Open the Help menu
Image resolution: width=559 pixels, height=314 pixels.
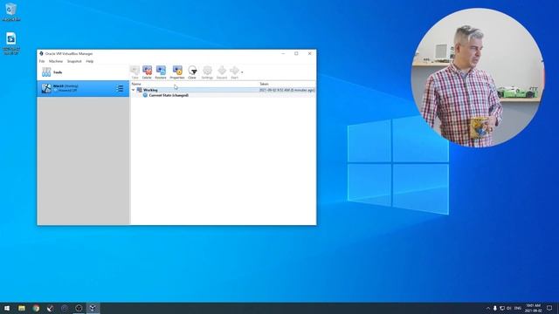[89, 61]
